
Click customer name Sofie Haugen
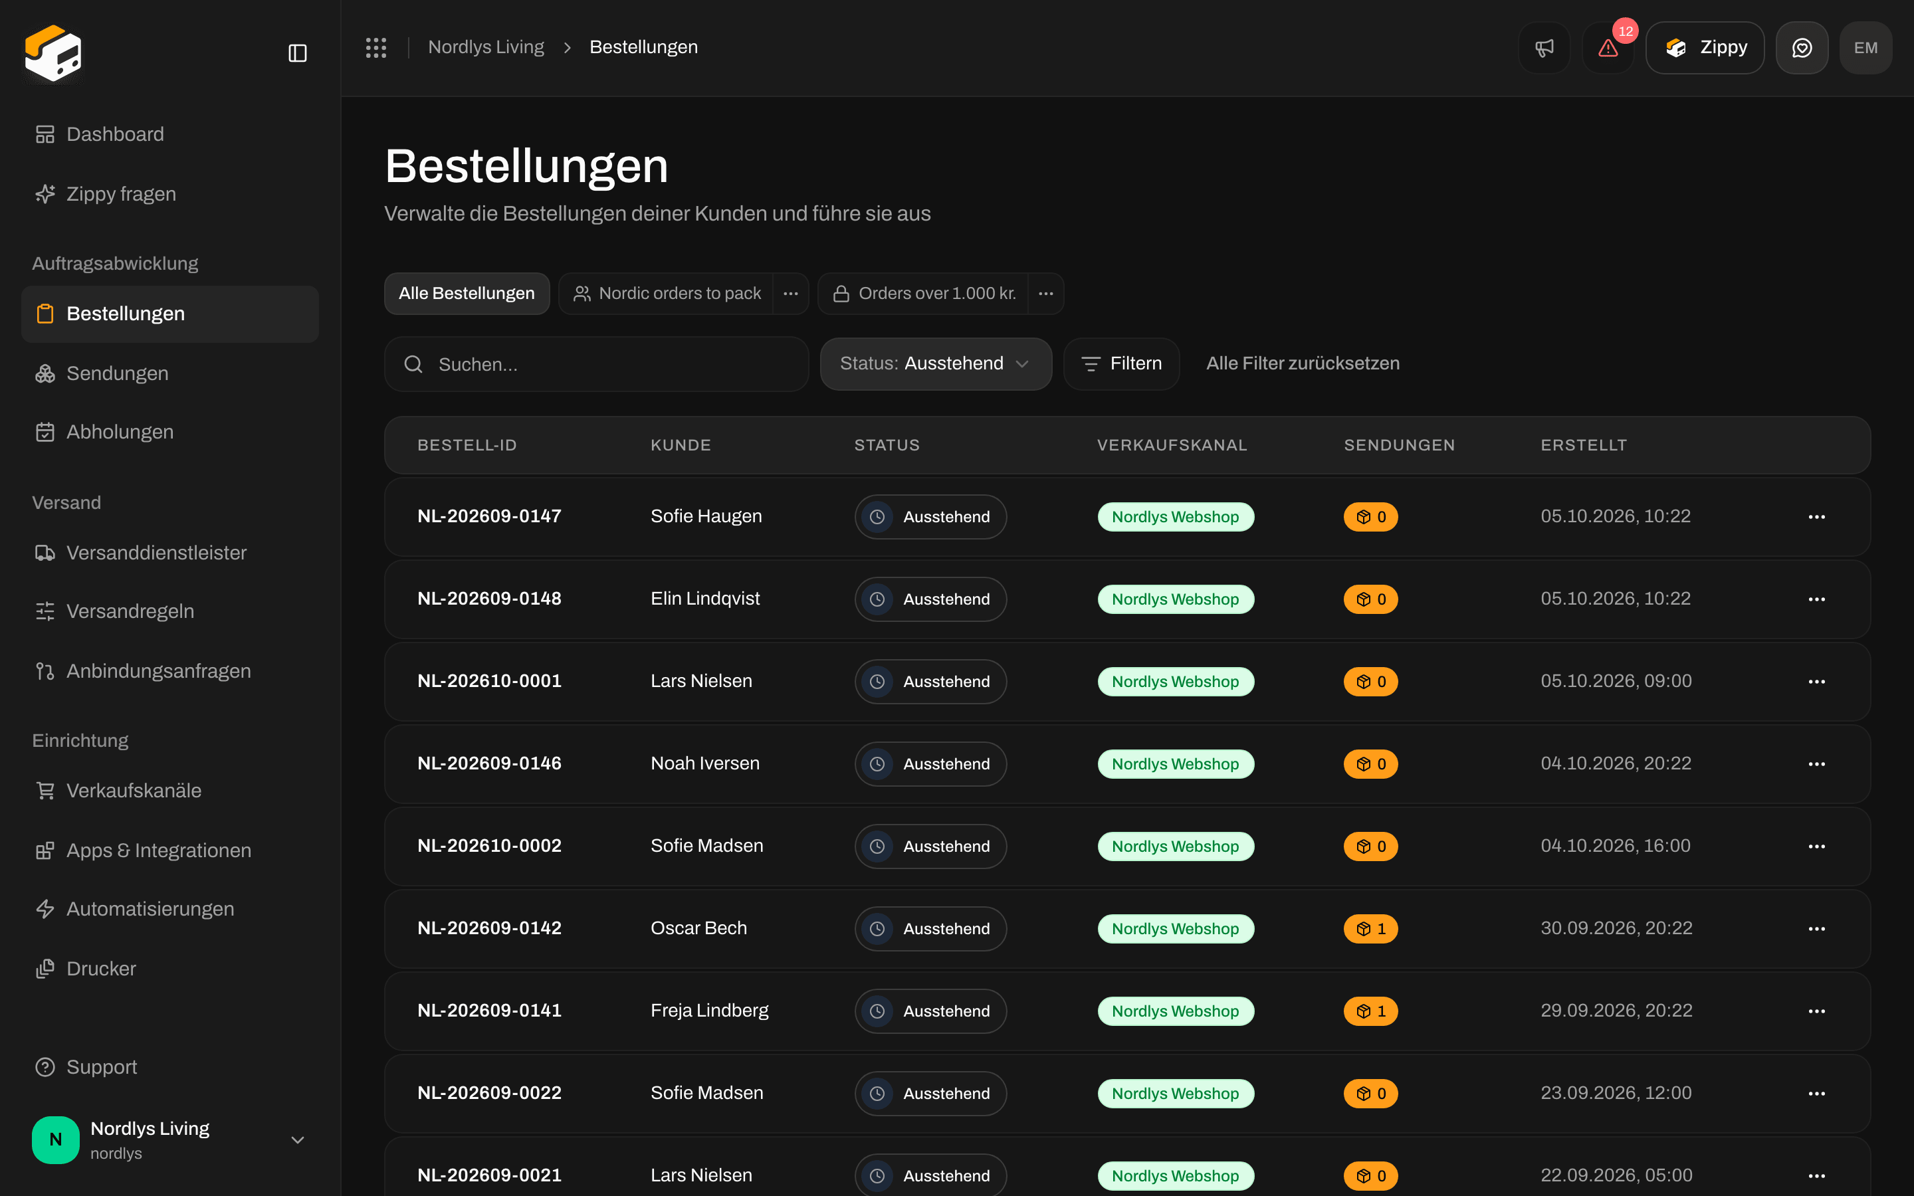pos(706,516)
